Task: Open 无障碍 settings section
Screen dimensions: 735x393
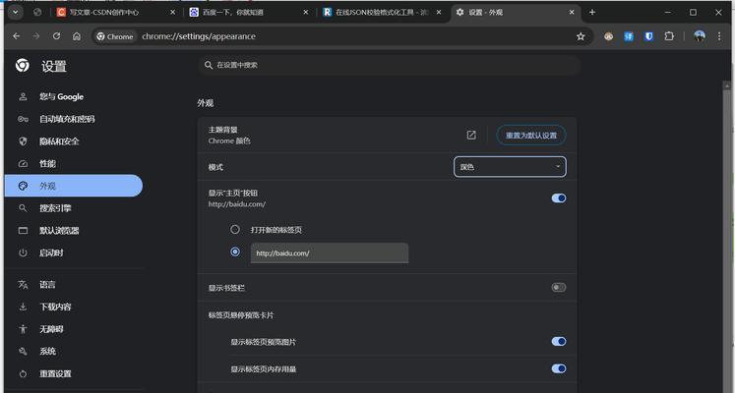Action: click(74, 329)
